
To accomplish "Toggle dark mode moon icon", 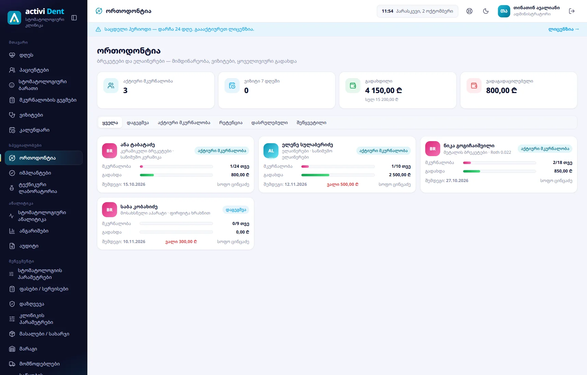I will [x=486, y=11].
